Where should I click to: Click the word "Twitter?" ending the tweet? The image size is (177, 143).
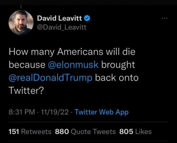[26, 91]
